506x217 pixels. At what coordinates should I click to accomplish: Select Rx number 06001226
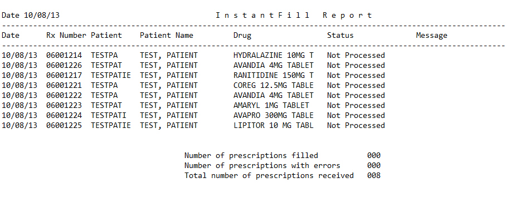[x=64, y=66]
